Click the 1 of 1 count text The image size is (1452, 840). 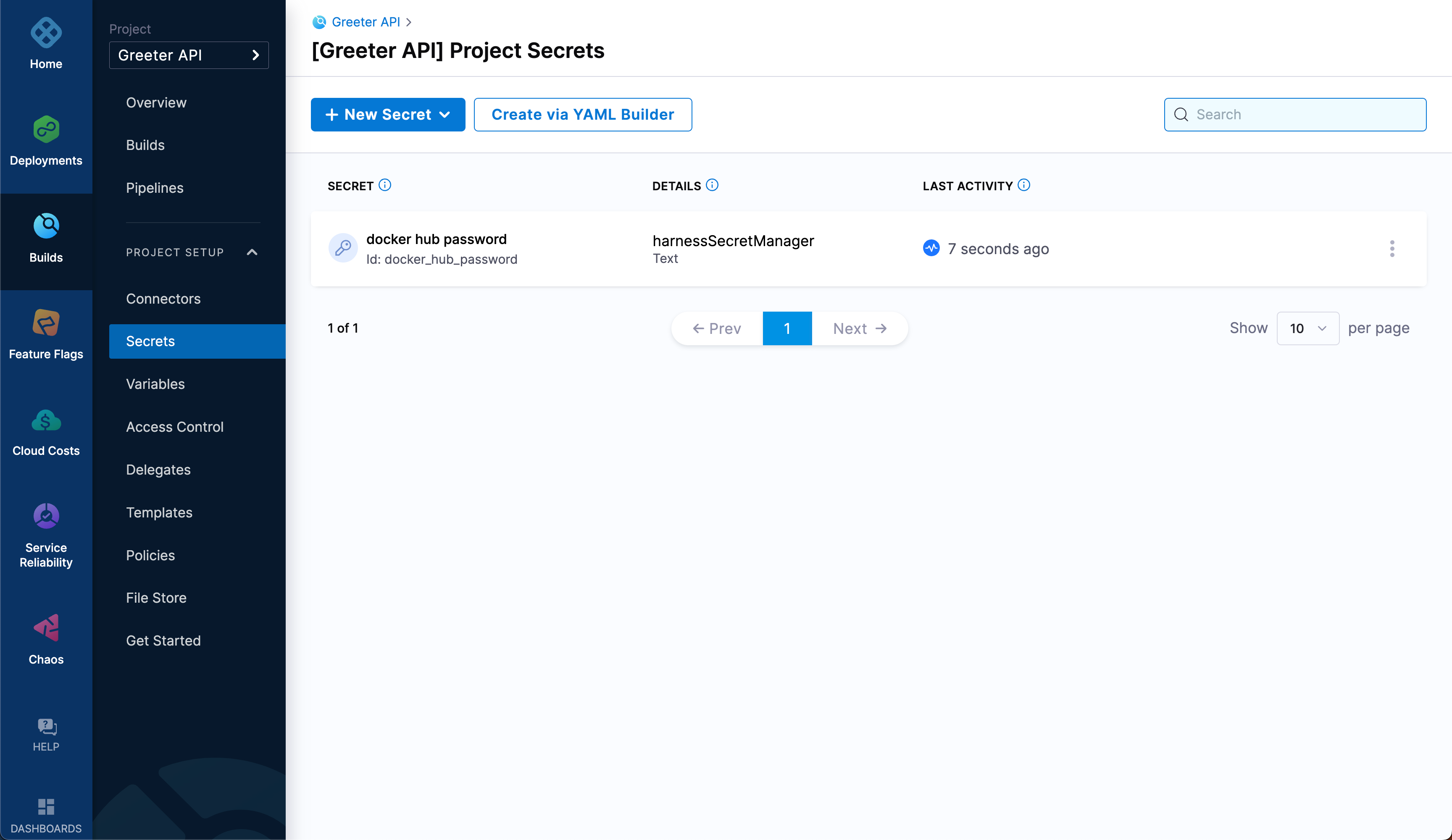[x=343, y=328]
